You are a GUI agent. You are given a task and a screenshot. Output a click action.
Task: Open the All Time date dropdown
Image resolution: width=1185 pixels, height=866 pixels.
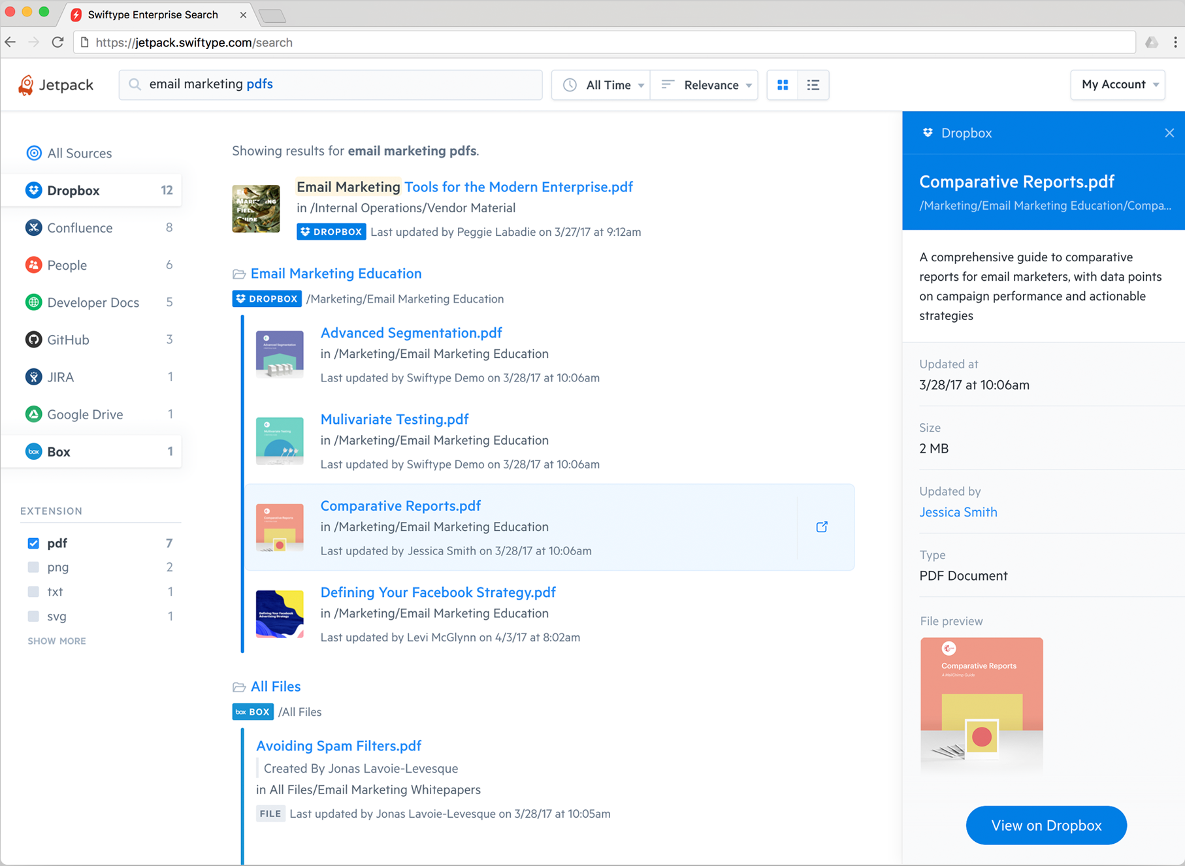tap(601, 85)
